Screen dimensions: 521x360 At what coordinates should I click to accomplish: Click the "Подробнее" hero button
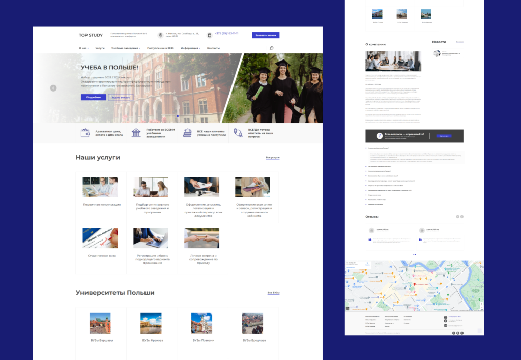click(93, 97)
